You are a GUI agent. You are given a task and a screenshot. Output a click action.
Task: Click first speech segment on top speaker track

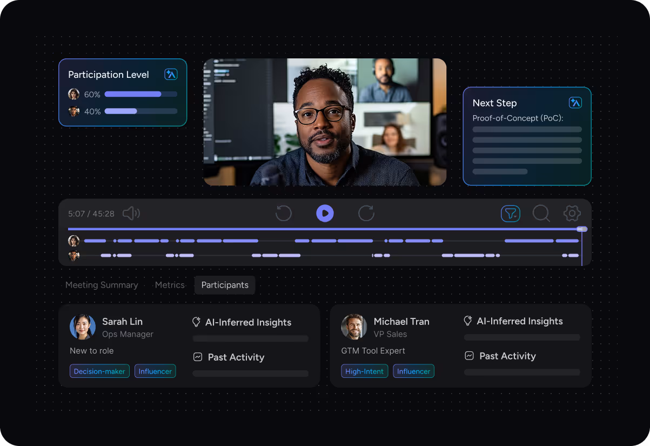(95, 241)
